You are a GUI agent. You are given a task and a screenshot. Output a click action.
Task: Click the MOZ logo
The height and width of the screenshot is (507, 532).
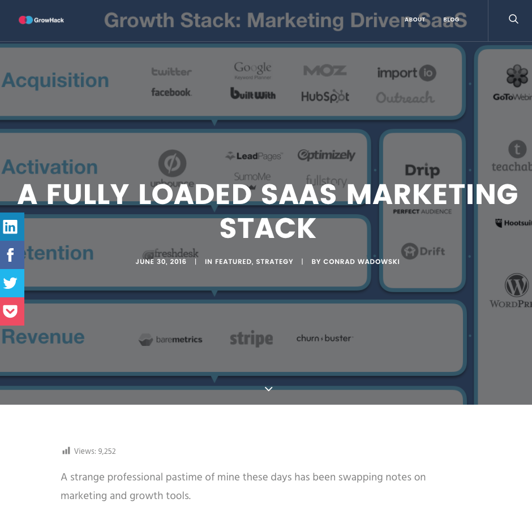325,71
